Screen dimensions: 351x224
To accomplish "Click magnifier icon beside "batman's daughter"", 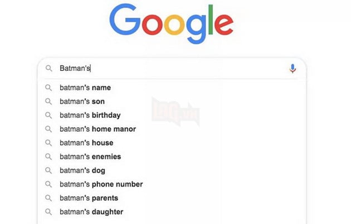I will pyautogui.click(x=49, y=212).
